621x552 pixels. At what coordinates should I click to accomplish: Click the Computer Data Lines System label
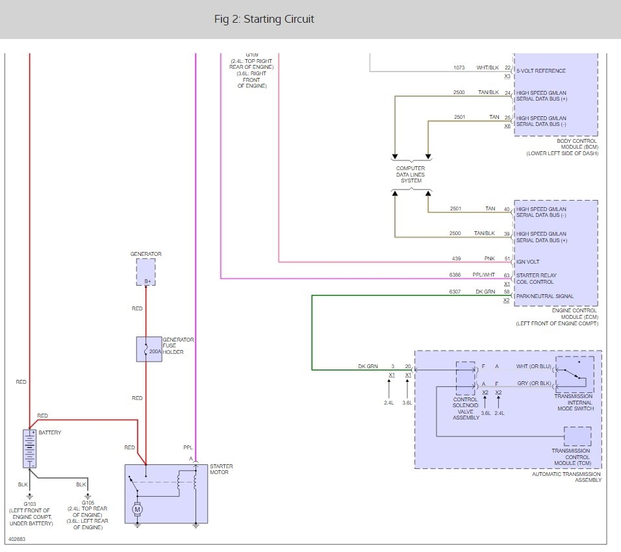point(411,174)
